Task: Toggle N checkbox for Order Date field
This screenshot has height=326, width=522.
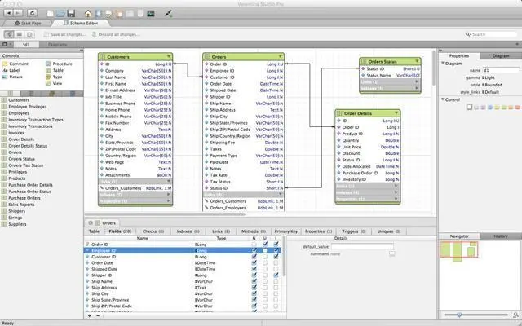Action: tap(254, 262)
